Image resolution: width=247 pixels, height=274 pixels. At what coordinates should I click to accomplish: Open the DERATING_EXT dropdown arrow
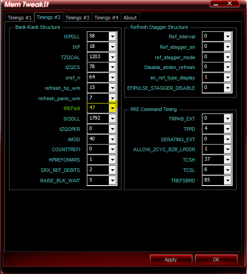click(x=228, y=139)
